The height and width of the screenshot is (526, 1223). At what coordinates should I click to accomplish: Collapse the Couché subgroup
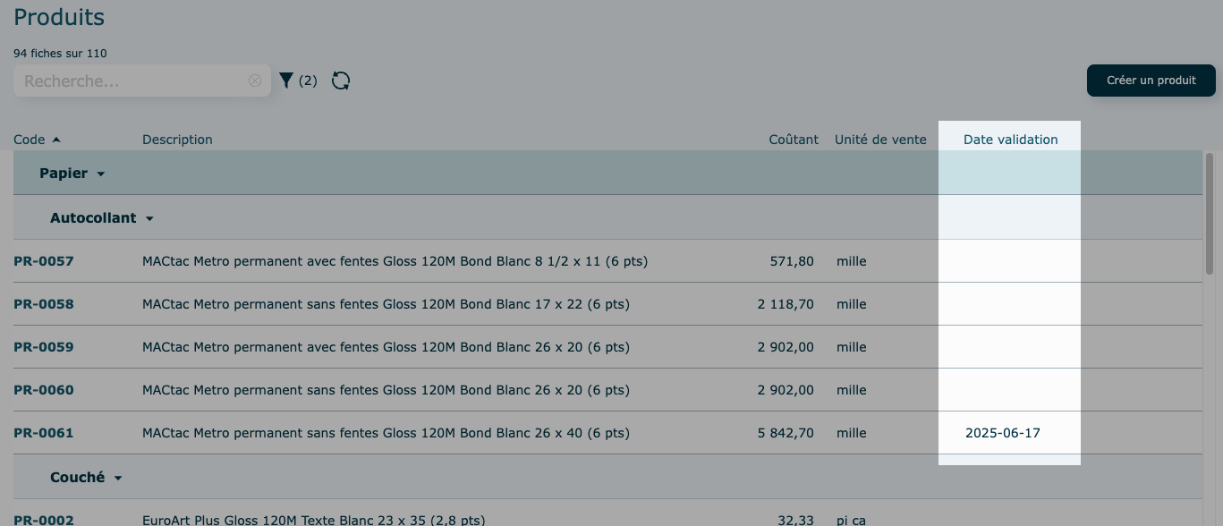pos(118,478)
